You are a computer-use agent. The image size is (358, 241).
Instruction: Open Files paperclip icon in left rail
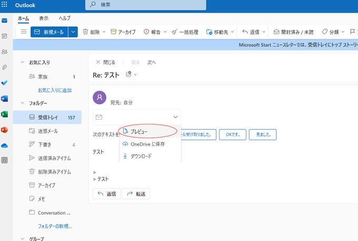pos(4,67)
